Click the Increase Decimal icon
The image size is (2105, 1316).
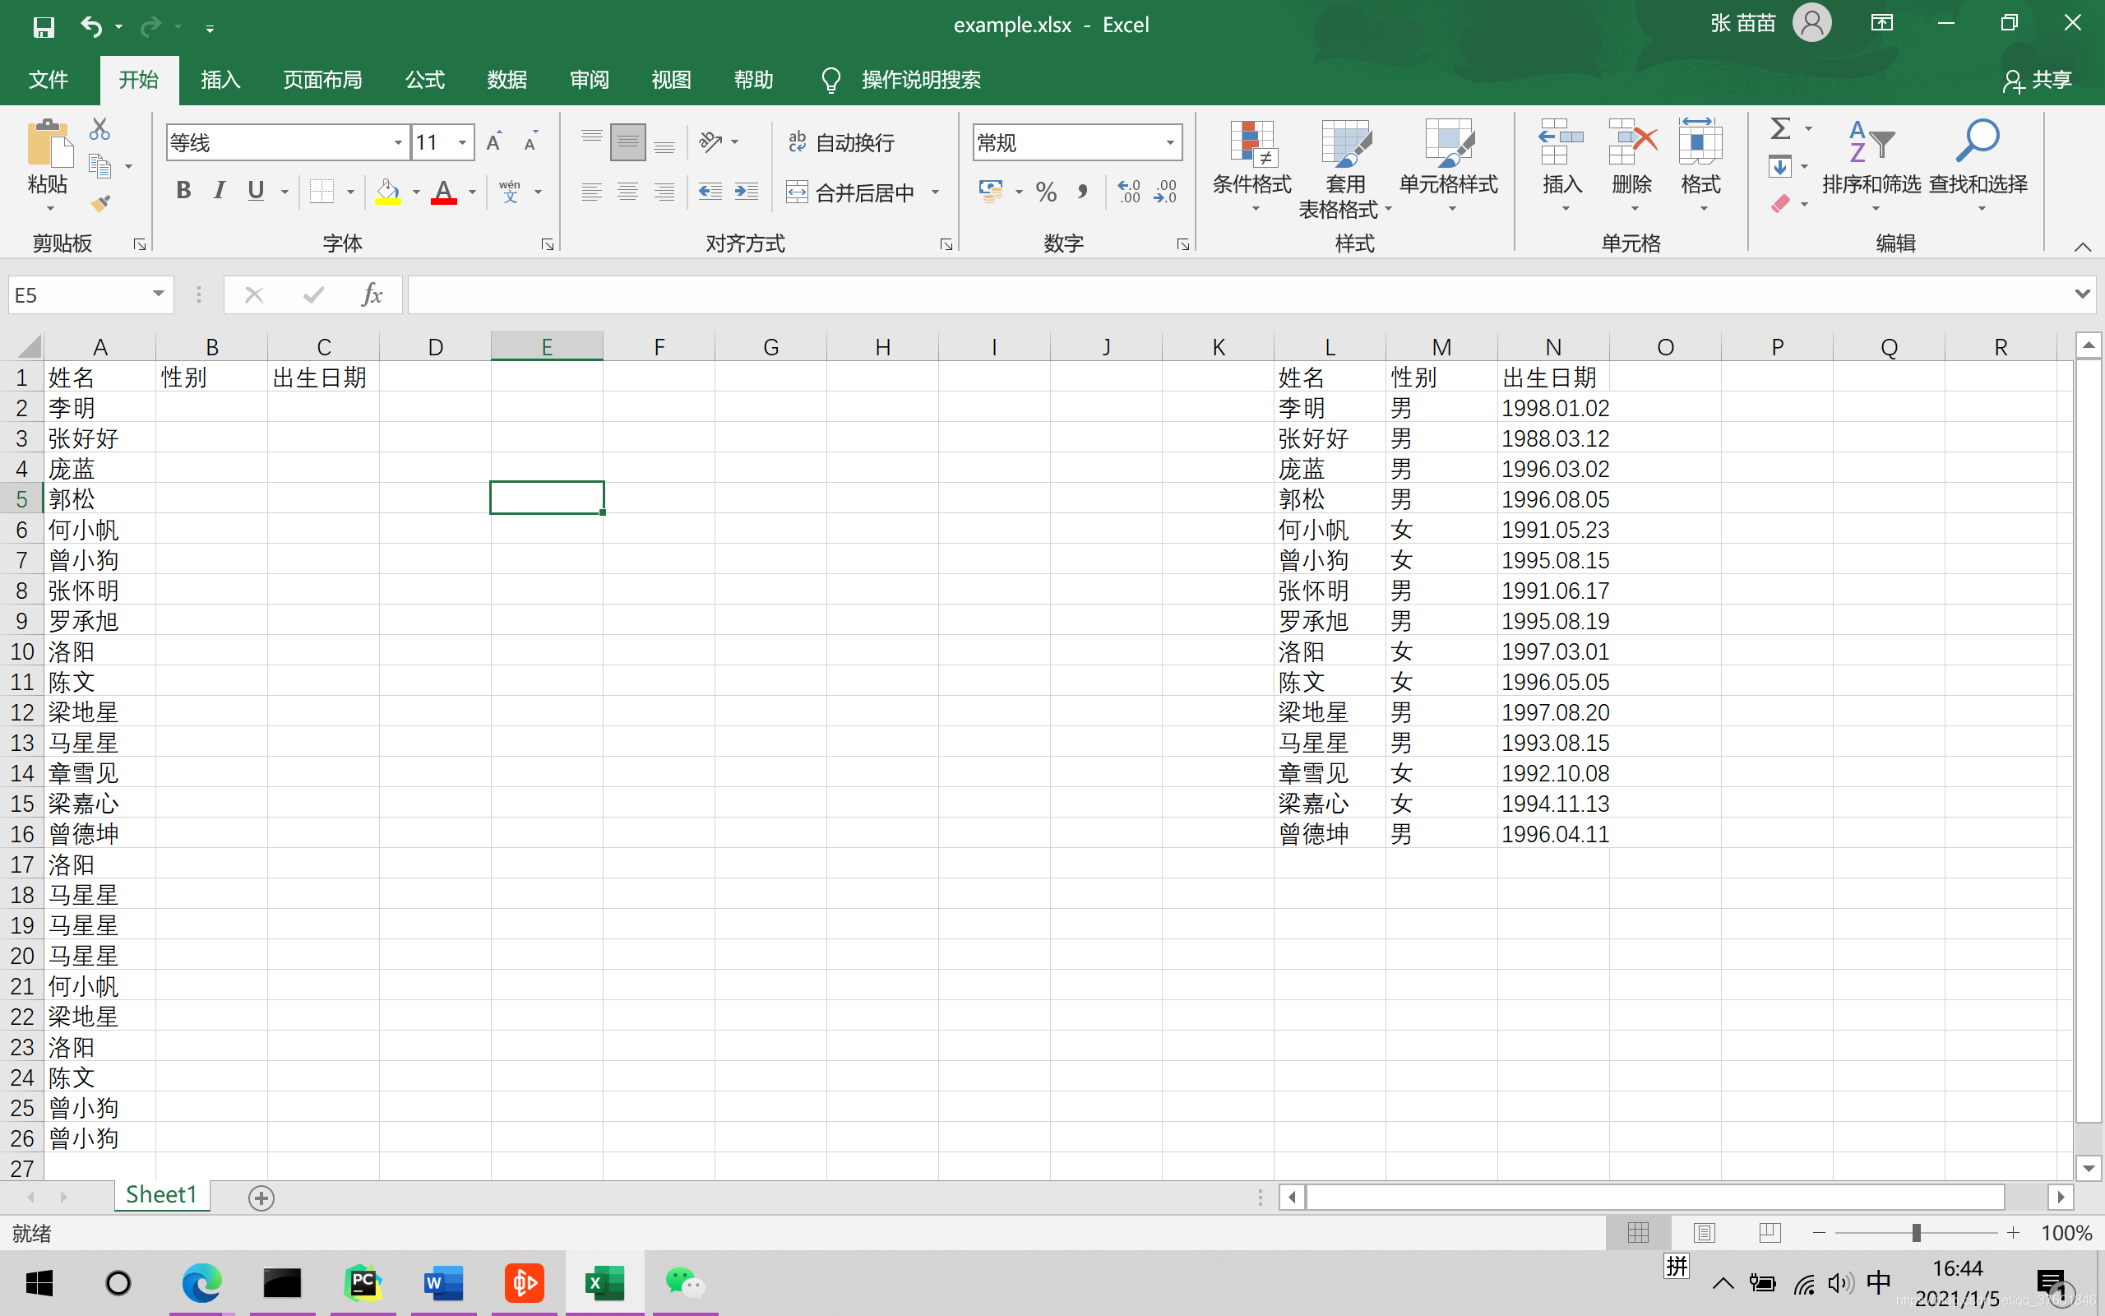click(x=1128, y=192)
